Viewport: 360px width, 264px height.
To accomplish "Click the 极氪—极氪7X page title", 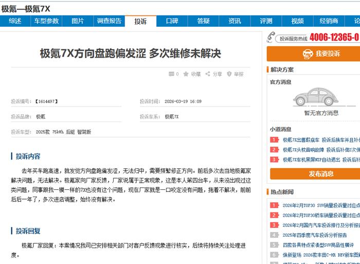I will [x=26, y=9].
